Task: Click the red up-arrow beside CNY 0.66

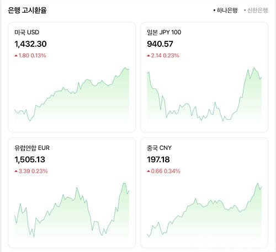Action: point(148,171)
